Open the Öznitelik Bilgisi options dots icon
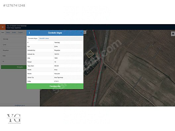Viewport: 175px width, 131px height. [29, 33]
